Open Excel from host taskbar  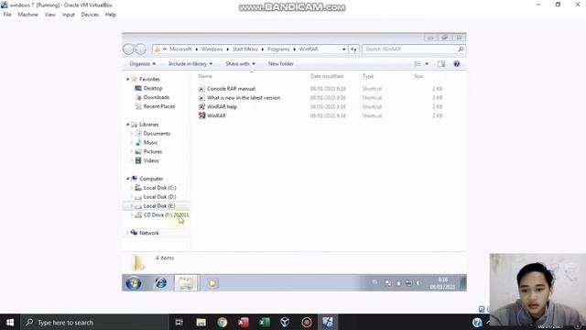265,322
